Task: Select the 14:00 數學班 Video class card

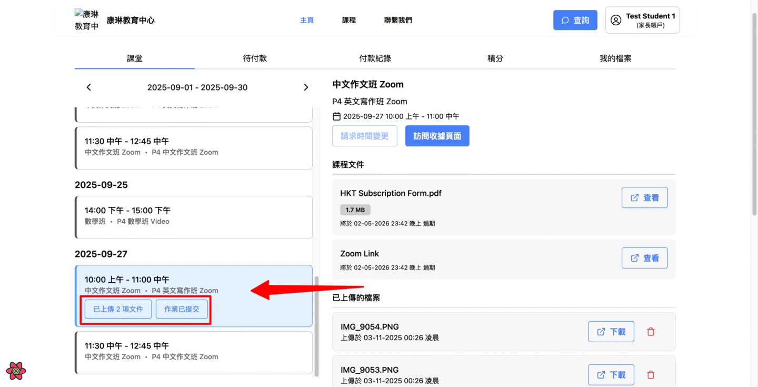Action: point(194,217)
